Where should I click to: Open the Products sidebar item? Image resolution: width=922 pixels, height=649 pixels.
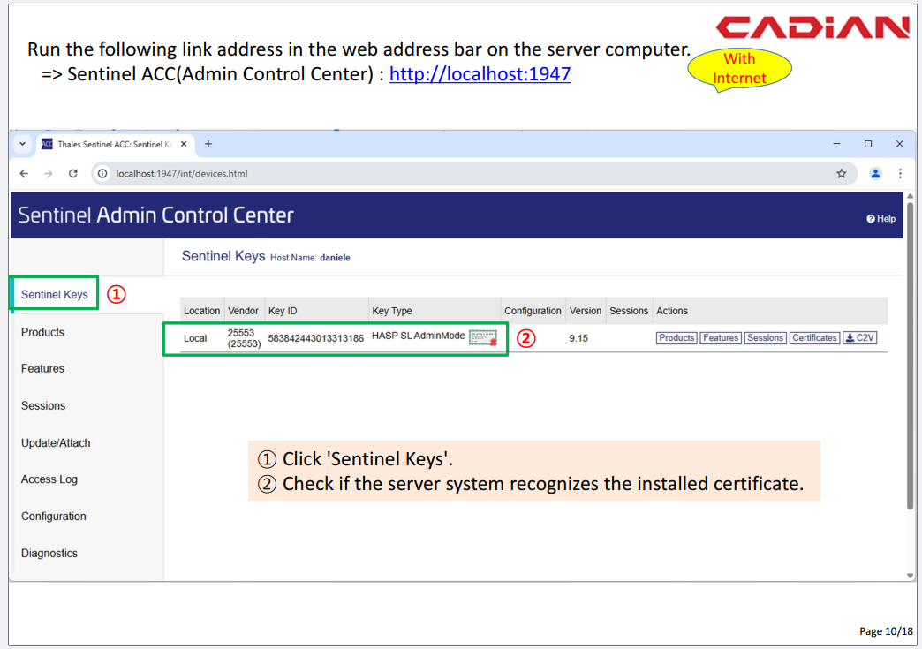[42, 333]
